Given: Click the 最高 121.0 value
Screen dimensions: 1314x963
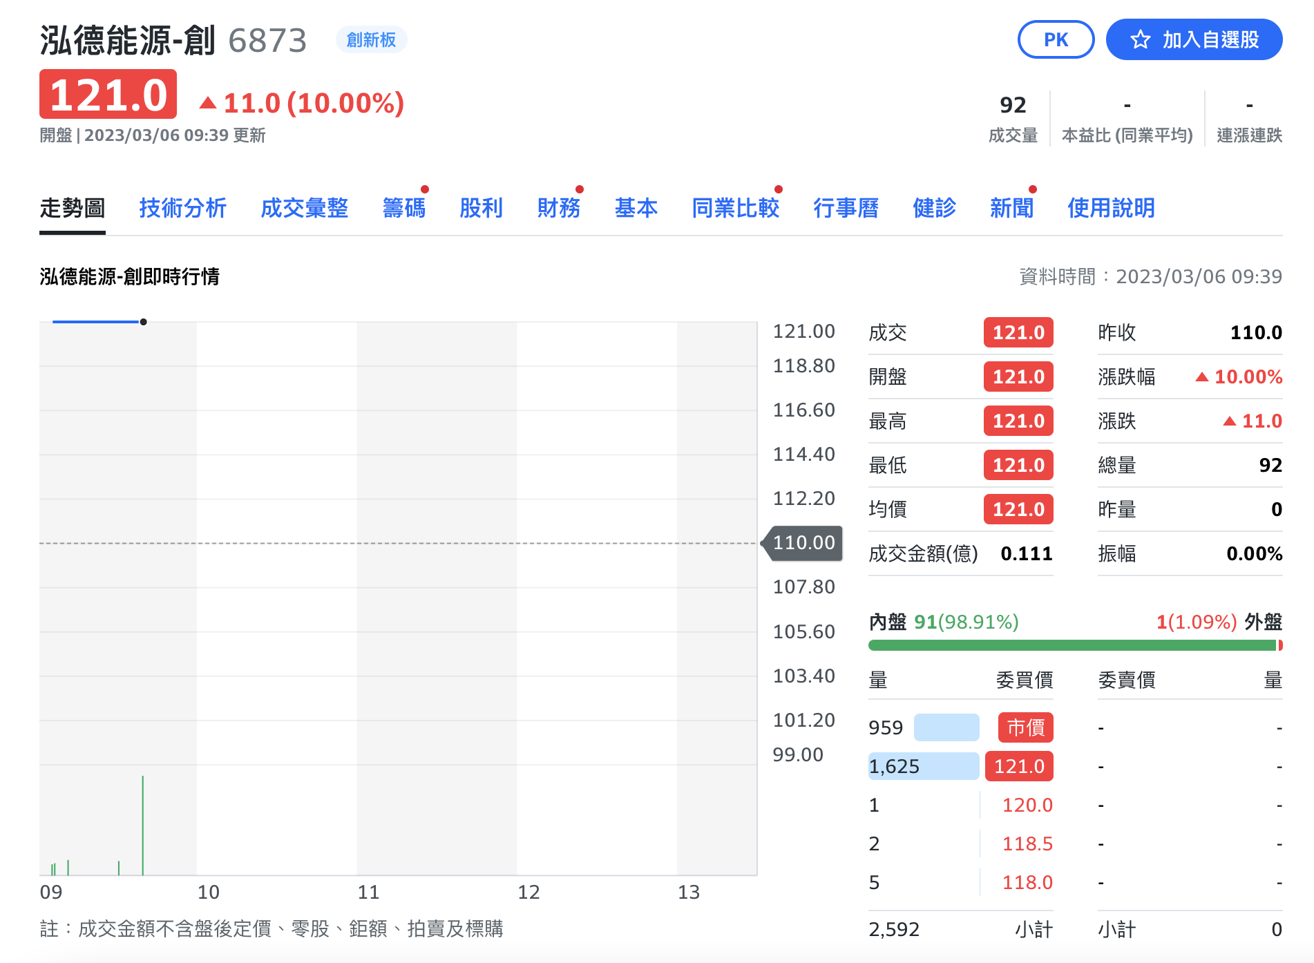Looking at the screenshot, I should pyautogui.click(x=1018, y=421).
